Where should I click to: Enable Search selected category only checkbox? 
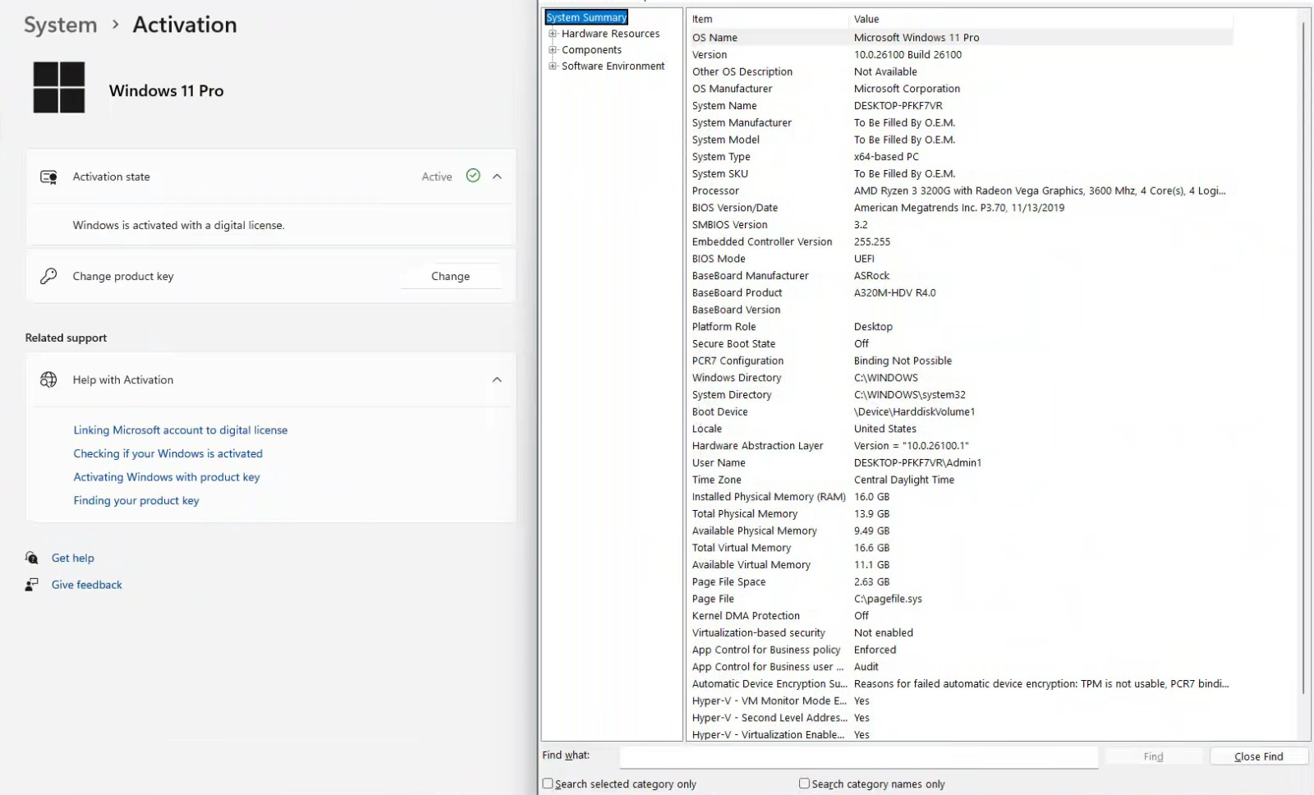click(548, 784)
